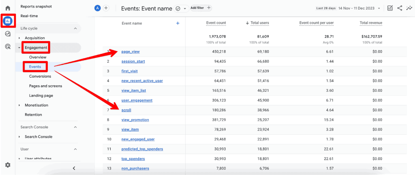The width and height of the screenshot is (415, 175).
Task: Open Real-time report
Action: (29, 16)
